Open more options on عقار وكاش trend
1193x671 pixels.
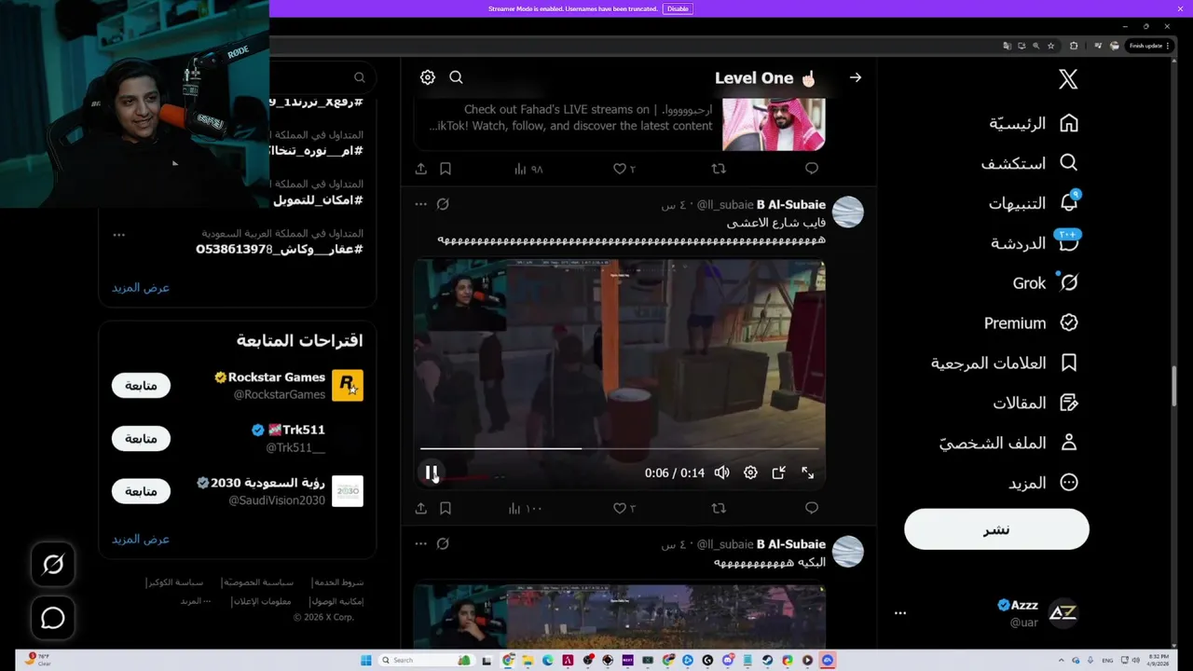(118, 234)
